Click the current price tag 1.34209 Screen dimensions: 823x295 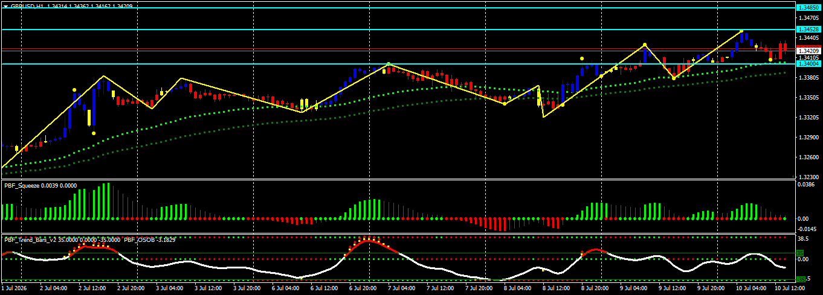(x=808, y=51)
